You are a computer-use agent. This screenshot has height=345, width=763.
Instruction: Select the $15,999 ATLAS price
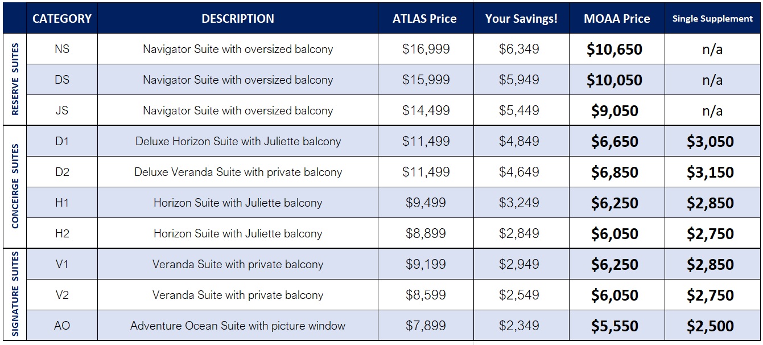click(x=426, y=80)
